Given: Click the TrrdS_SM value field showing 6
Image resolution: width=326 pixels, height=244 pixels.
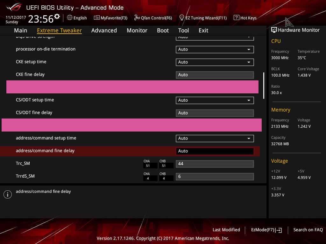Looking at the screenshot, I should 215,176.
